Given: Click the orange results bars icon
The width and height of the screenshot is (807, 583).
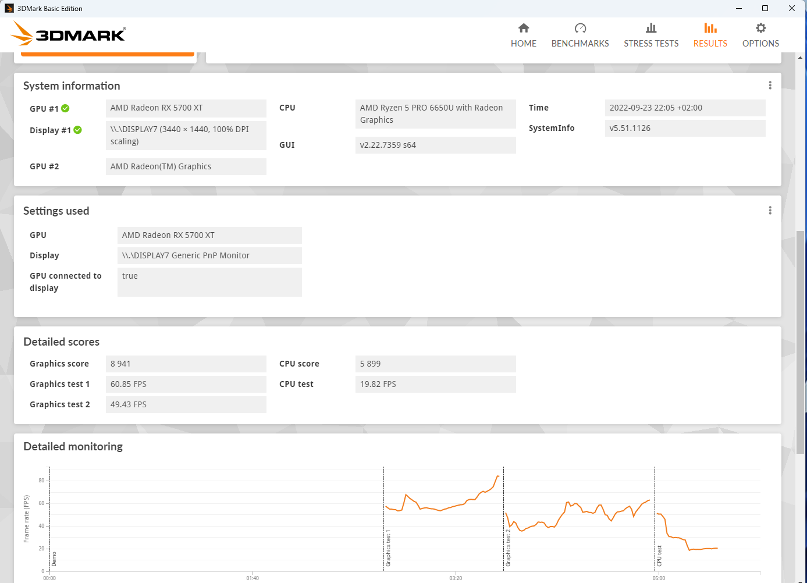Looking at the screenshot, I should (x=710, y=28).
